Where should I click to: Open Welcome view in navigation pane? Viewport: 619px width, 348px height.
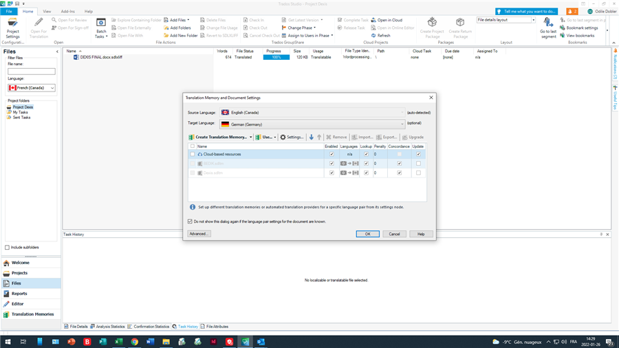[31, 263]
